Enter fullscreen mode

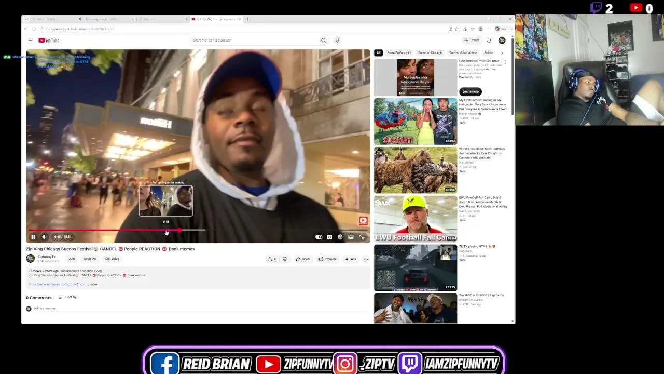(x=362, y=237)
